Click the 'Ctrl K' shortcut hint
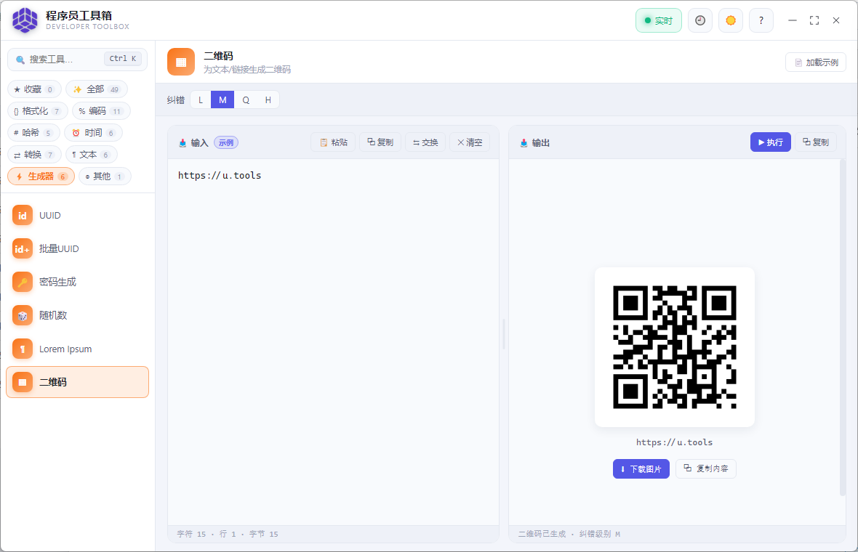The height and width of the screenshot is (552, 858). coord(123,59)
